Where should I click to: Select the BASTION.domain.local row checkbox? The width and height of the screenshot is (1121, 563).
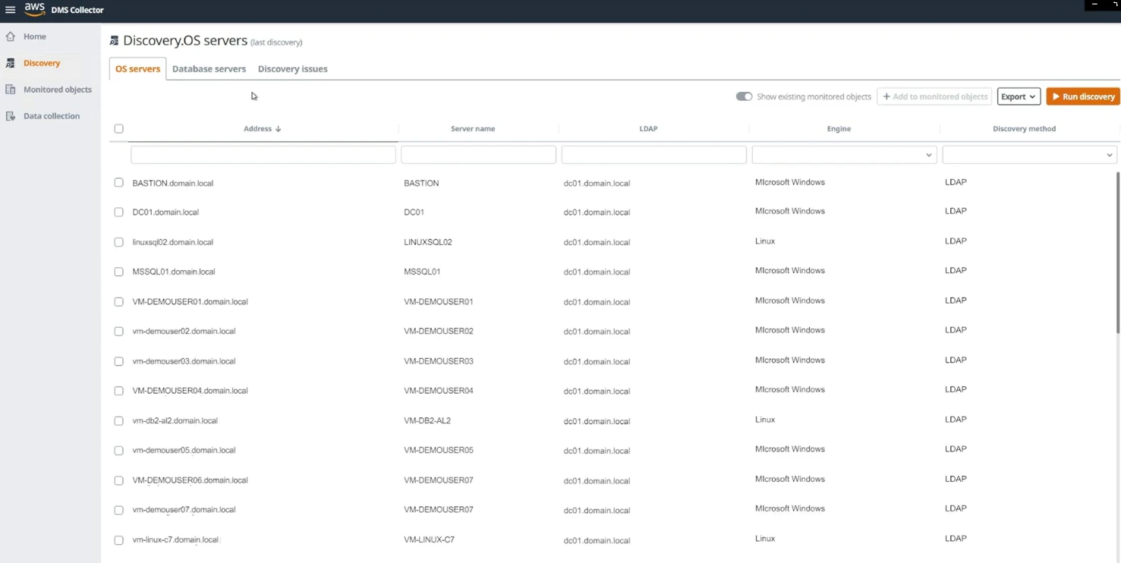tap(118, 183)
